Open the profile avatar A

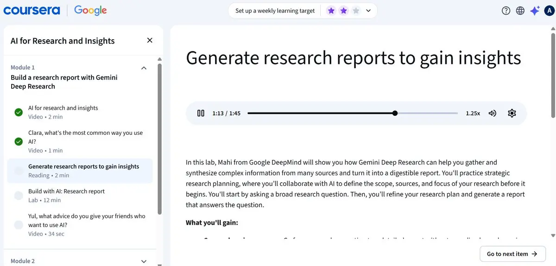coord(549,11)
